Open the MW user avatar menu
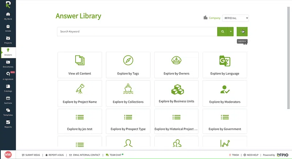 (8, 155)
